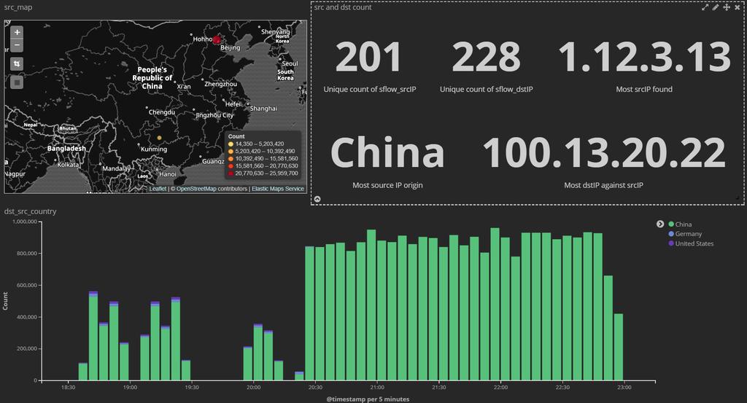The image size is (747, 403).
Task: Click the 14,350 – 5,203,420 legend entry
Action: (256, 144)
